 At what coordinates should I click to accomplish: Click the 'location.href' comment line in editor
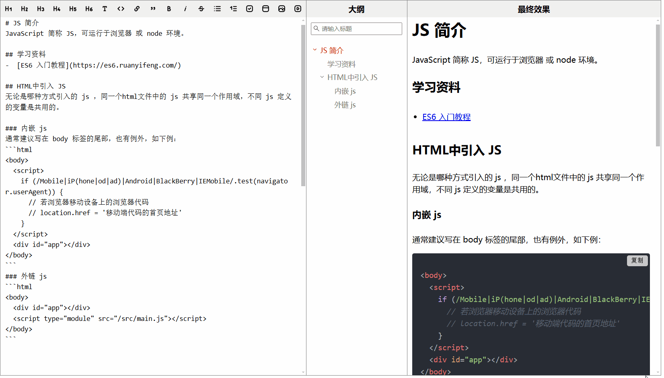(x=105, y=213)
